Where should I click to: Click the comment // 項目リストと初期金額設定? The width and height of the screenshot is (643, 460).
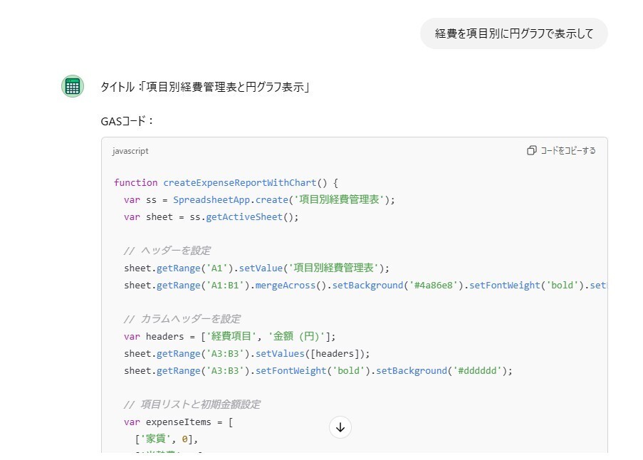pos(192,404)
